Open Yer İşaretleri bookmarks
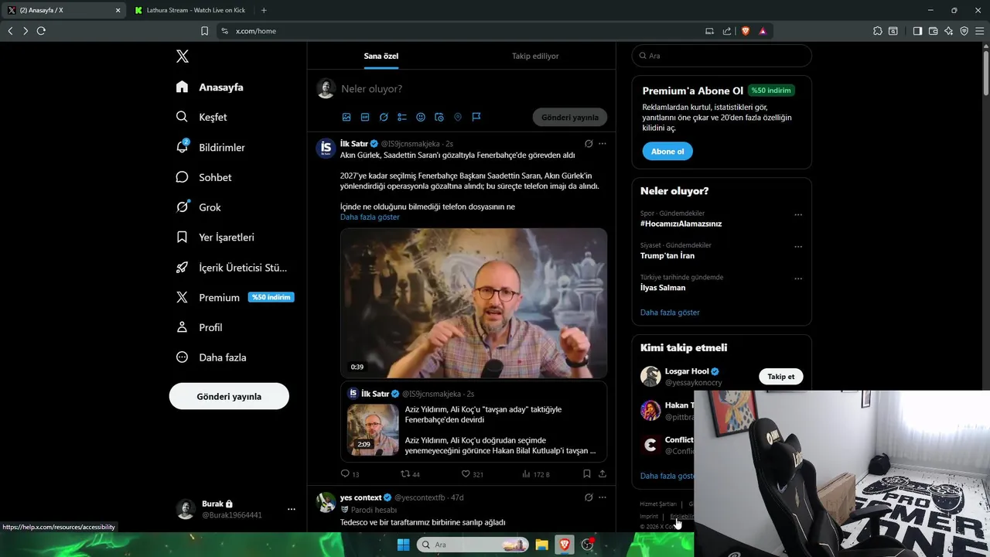The width and height of the screenshot is (990, 557). [x=215, y=237]
